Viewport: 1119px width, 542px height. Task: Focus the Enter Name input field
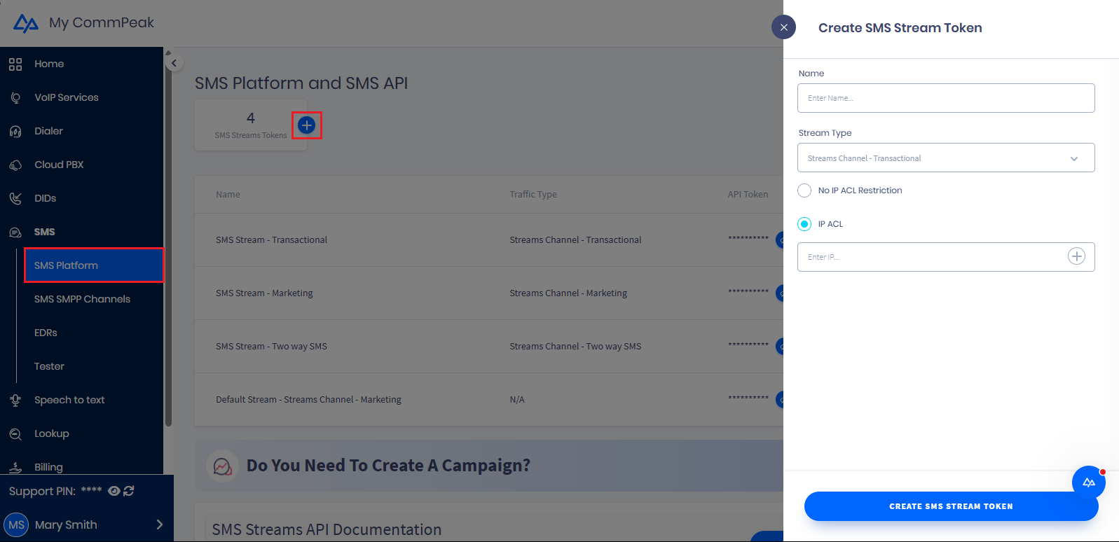946,98
